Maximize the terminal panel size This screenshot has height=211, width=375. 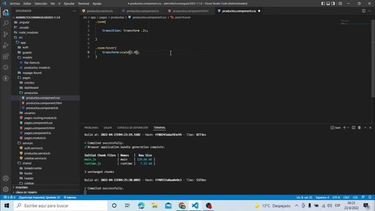tap(365, 128)
